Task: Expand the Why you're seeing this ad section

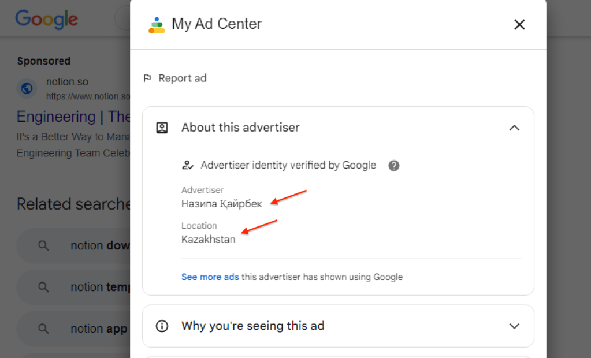Action: point(514,326)
